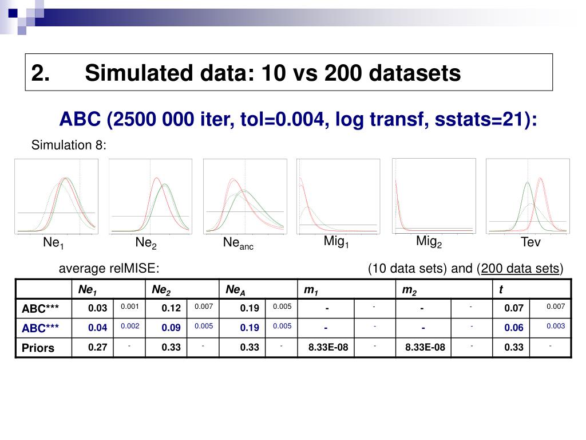
Task: Open the Mig2 density plot
Action: point(434,197)
